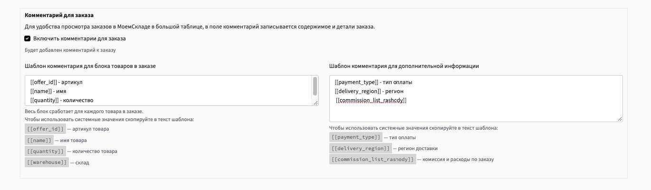651x190 pixels.
Task: Click label 'Шаблон комментария для блока товаров в заказе'
Action: click(x=90, y=66)
